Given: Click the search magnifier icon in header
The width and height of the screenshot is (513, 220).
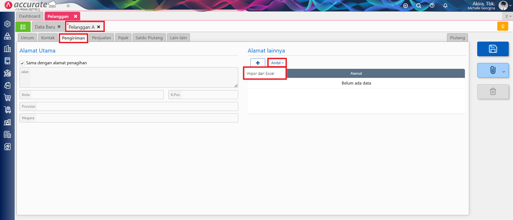Looking at the screenshot, I should [419, 6].
